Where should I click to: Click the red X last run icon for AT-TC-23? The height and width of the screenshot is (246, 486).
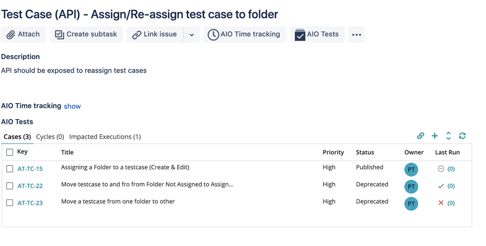pyautogui.click(x=441, y=203)
